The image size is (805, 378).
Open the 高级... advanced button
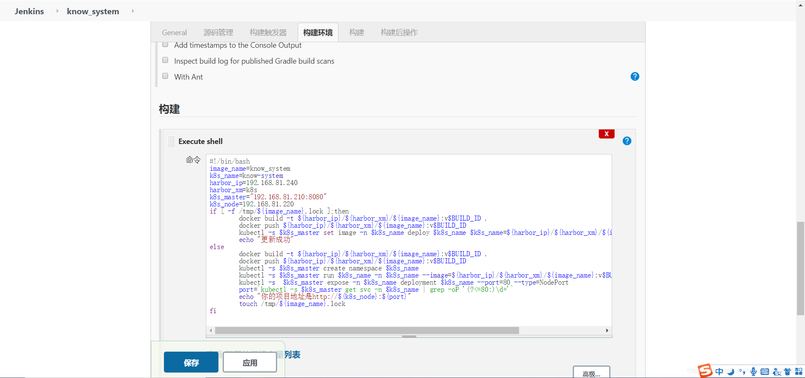(592, 372)
